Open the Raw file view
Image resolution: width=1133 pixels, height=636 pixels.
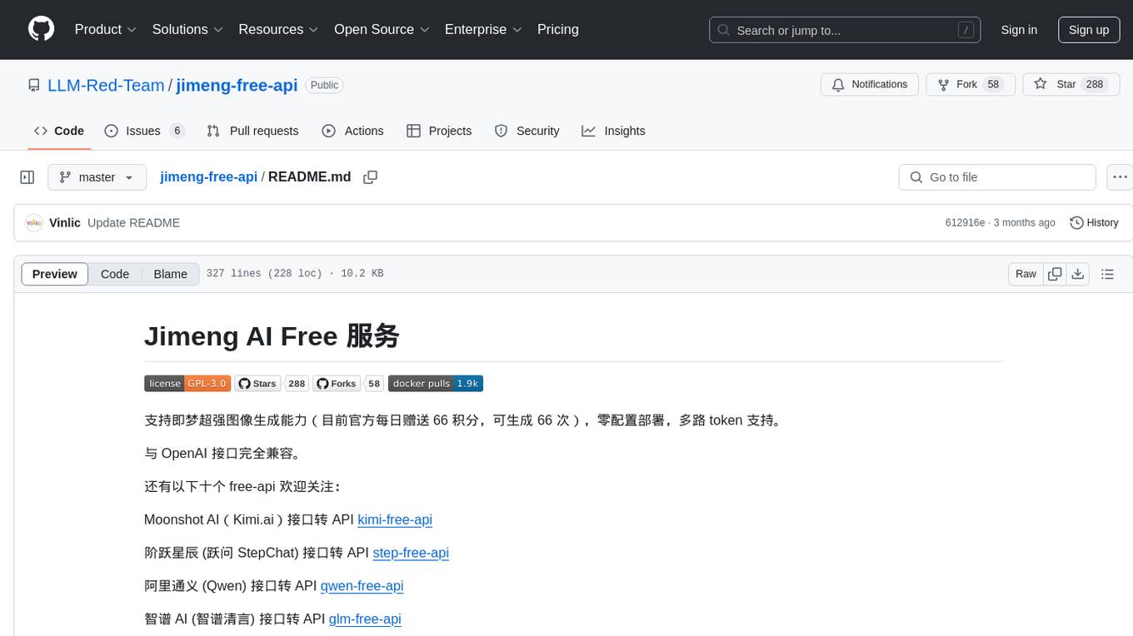[x=1026, y=274]
